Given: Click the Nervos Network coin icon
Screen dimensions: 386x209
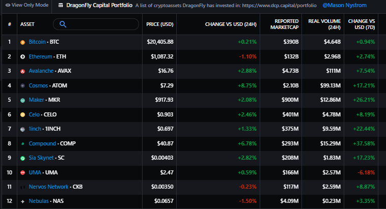Looking at the screenshot, I should [x=22, y=187].
